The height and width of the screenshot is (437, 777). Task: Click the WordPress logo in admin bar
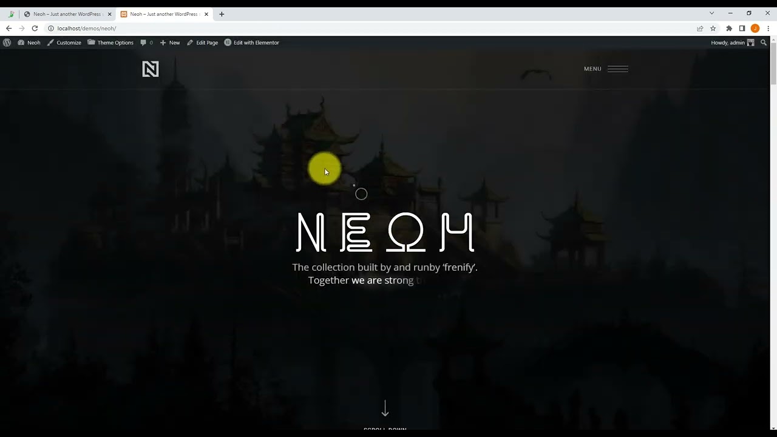7,42
